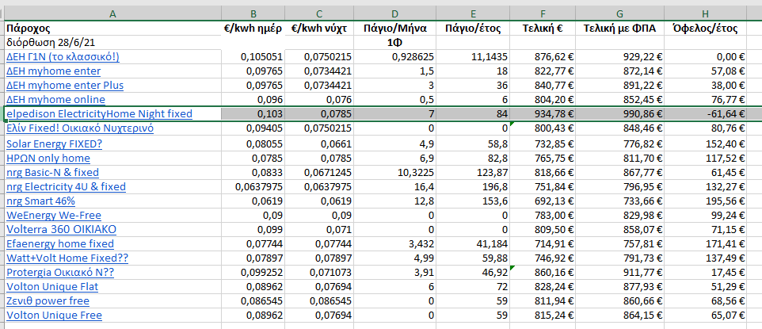
Task: Open the Watt+Volt Home Fixed?? link
Action: tap(67, 258)
